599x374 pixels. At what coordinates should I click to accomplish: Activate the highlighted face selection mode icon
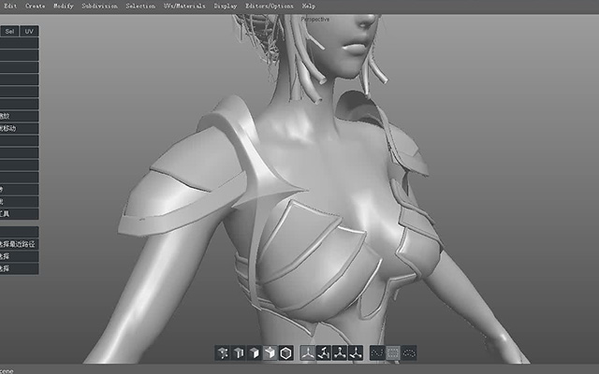click(270, 353)
